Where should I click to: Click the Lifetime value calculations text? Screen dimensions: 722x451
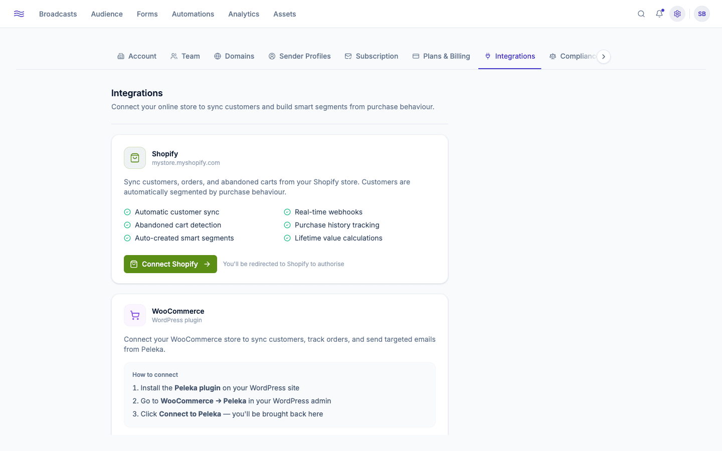pos(338,238)
